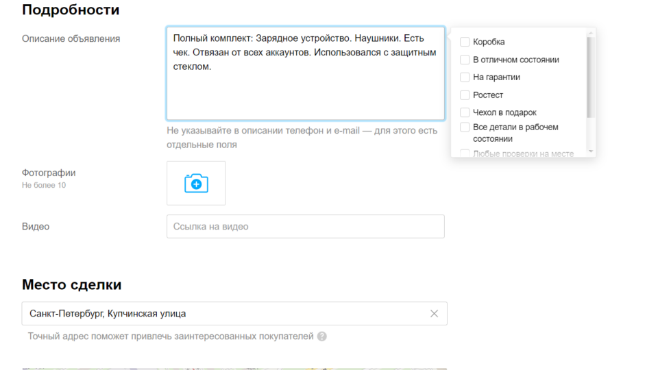Viewport: 658px width, 370px height.
Task: Toggle Все детали в рабочем состоянии
Action: [x=465, y=127]
